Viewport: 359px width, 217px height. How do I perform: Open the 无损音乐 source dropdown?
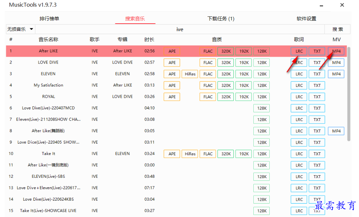(x=20, y=29)
